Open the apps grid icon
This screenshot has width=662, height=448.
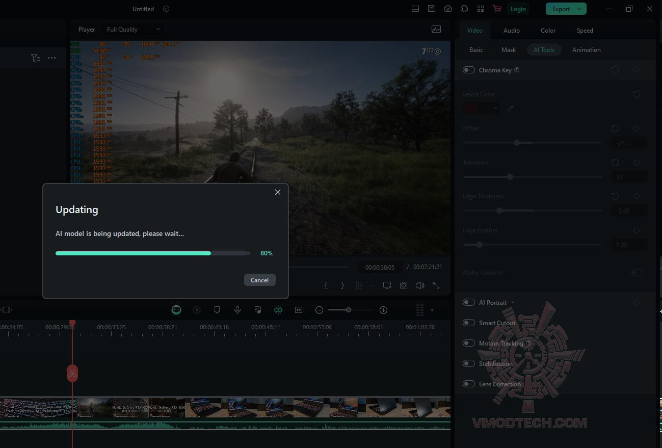pyautogui.click(x=481, y=9)
